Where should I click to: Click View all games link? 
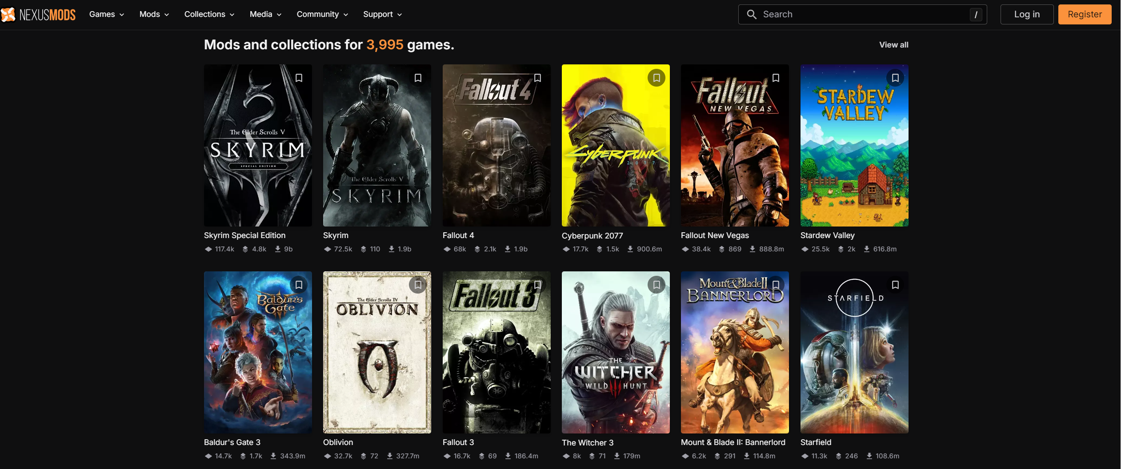(893, 45)
